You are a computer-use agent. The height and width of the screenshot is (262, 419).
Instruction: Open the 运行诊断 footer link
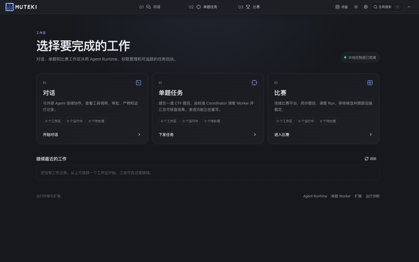point(372,196)
